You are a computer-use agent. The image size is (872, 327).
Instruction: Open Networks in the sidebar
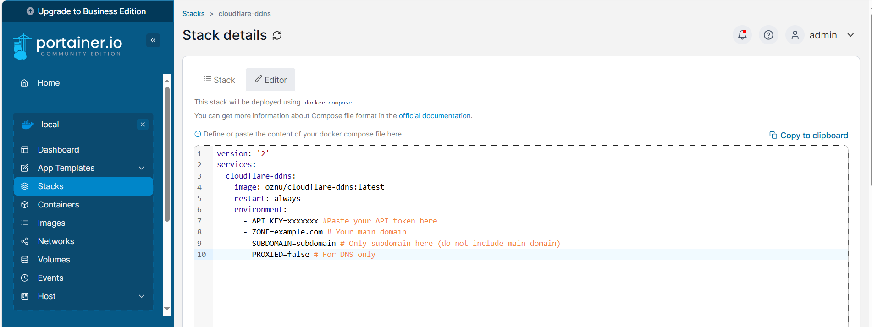tap(83, 241)
